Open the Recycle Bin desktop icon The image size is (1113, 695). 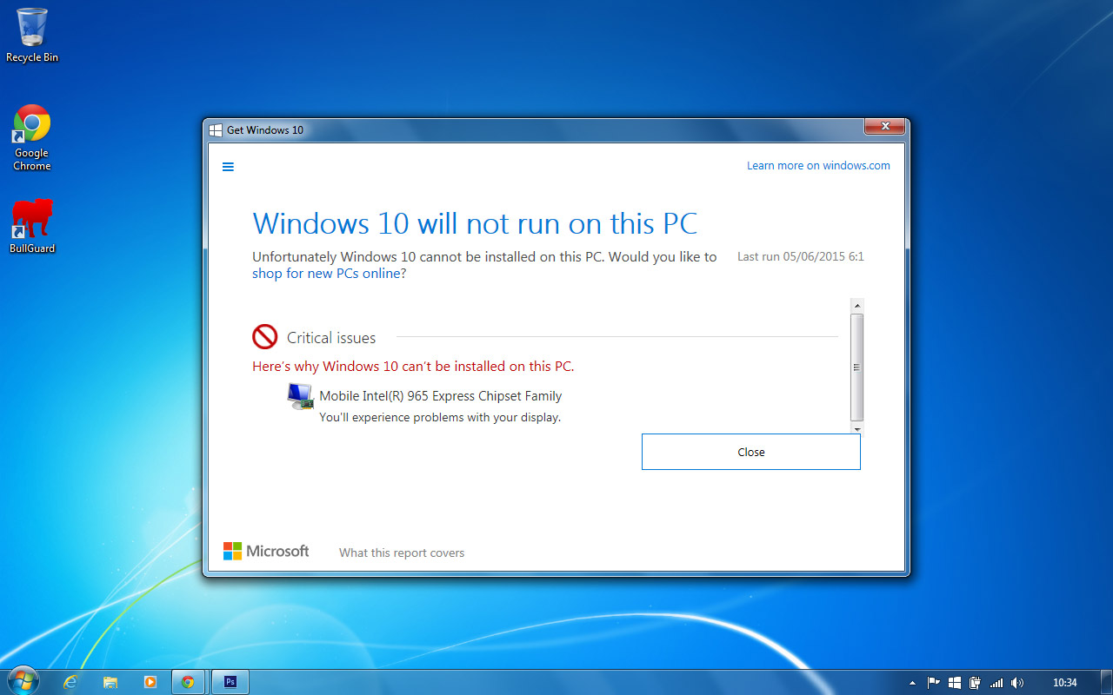[32, 35]
